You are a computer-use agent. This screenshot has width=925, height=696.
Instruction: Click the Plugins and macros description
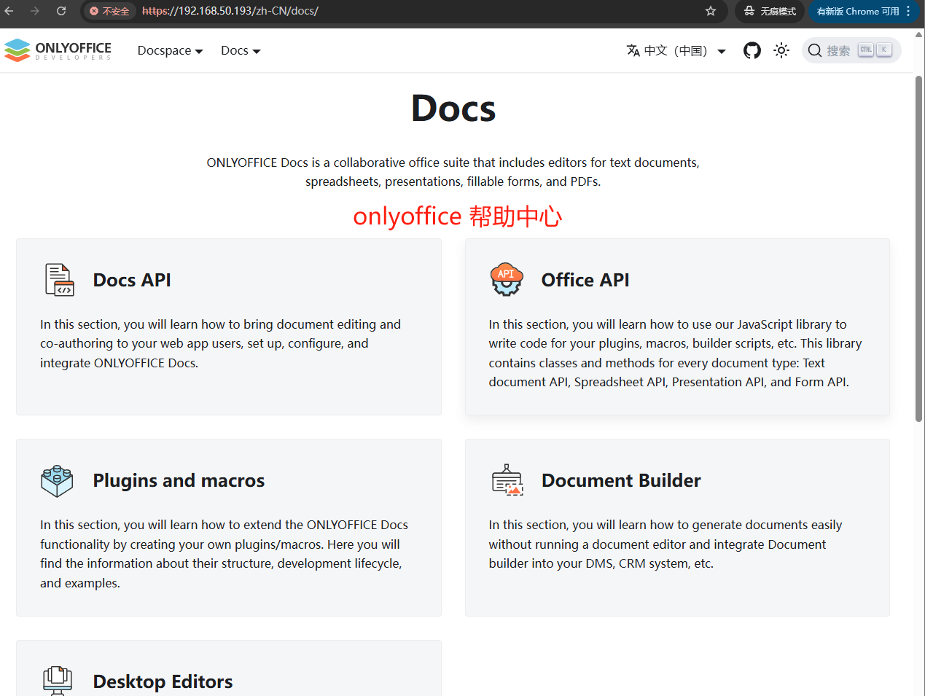tap(224, 554)
